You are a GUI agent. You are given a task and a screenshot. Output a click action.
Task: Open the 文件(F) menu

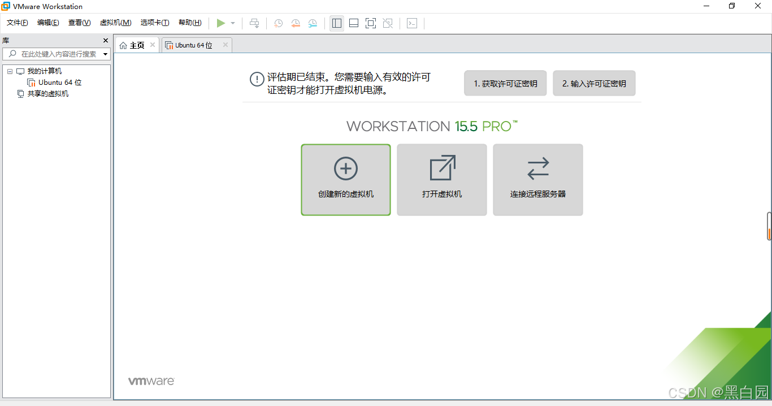18,23
